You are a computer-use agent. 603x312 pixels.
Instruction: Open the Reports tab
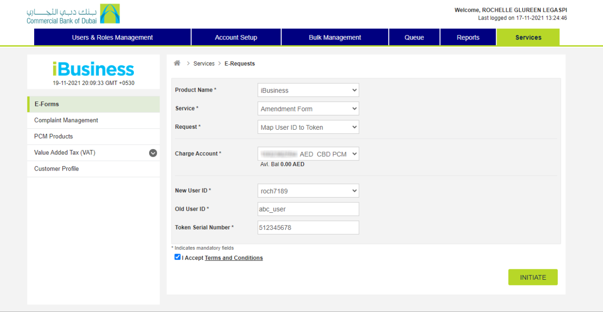[468, 37]
